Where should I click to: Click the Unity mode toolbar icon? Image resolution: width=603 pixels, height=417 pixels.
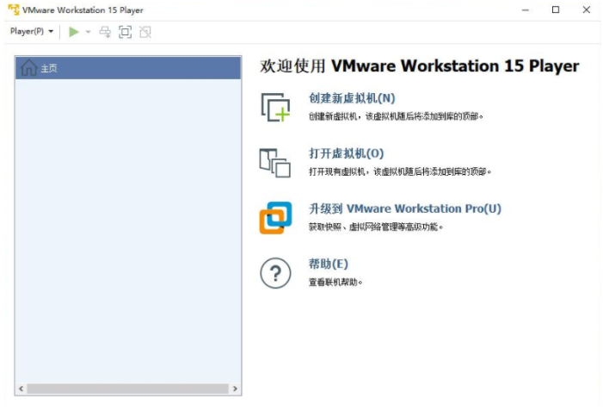tap(145, 32)
